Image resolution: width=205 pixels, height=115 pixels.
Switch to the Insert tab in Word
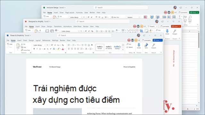19,41
